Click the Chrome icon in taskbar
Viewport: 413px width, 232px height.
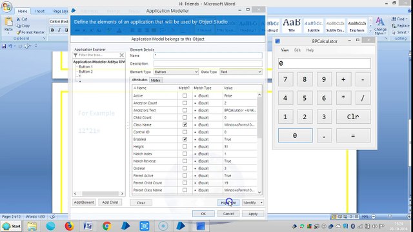tap(106, 226)
